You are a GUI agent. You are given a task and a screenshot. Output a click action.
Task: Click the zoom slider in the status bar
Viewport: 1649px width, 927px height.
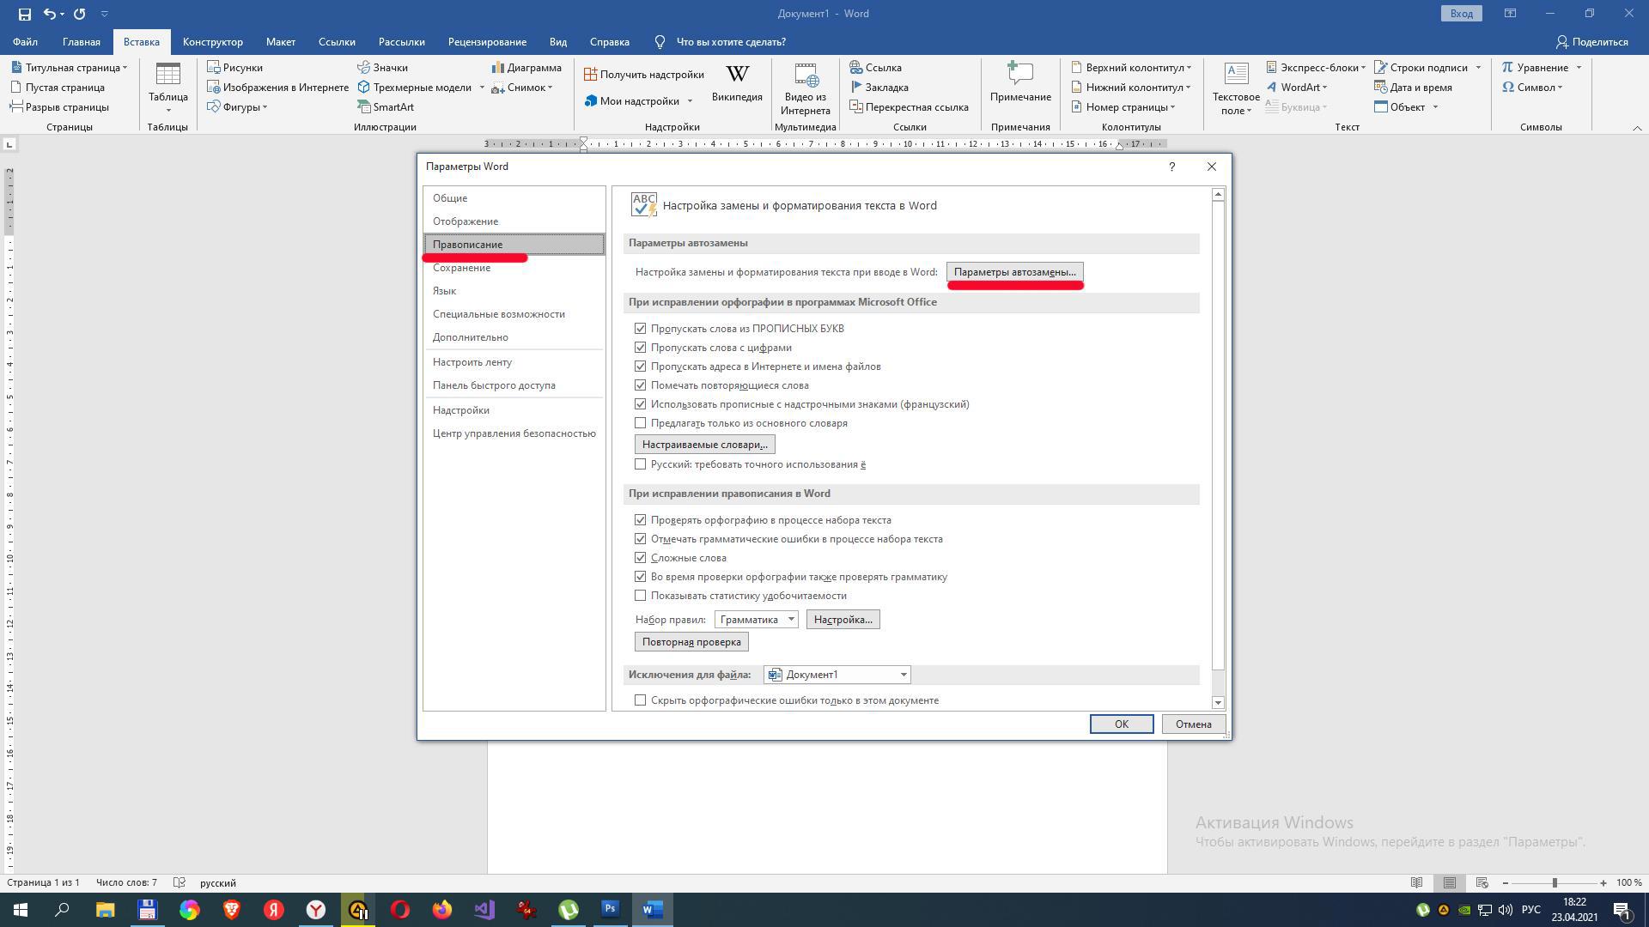(1554, 882)
